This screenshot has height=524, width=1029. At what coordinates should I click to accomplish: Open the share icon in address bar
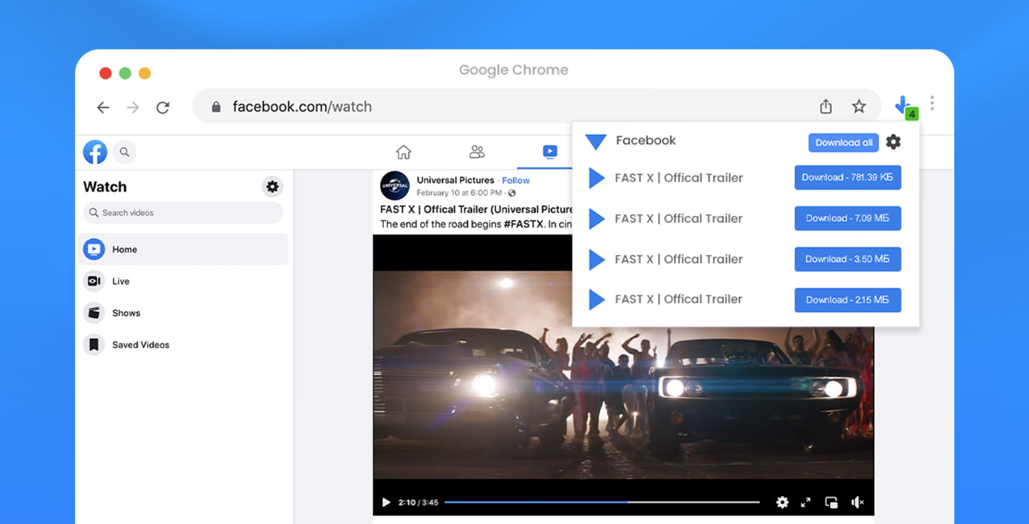click(x=826, y=106)
